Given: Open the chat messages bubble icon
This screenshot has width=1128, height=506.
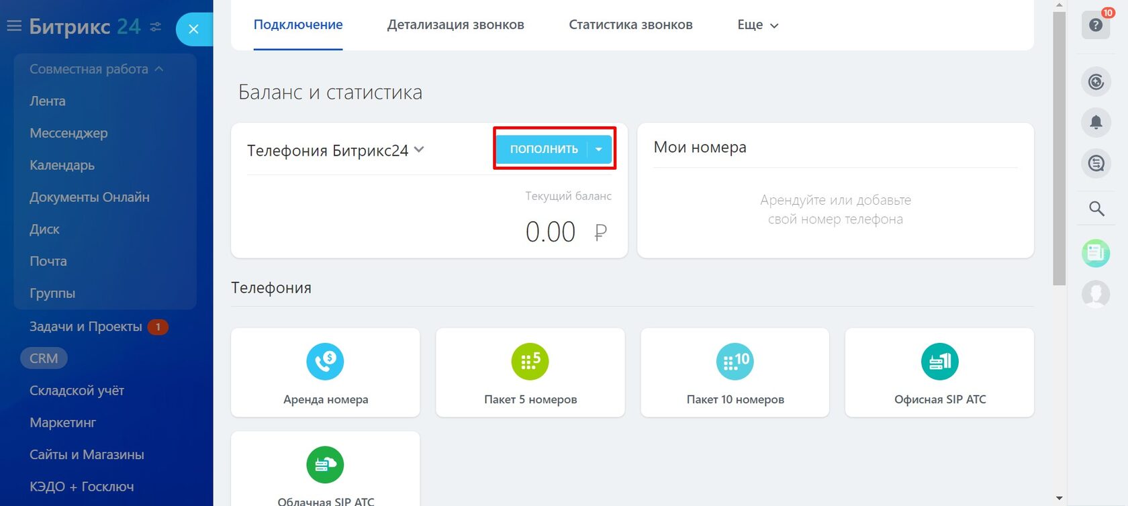Looking at the screenshot, I should point(1096,163).
